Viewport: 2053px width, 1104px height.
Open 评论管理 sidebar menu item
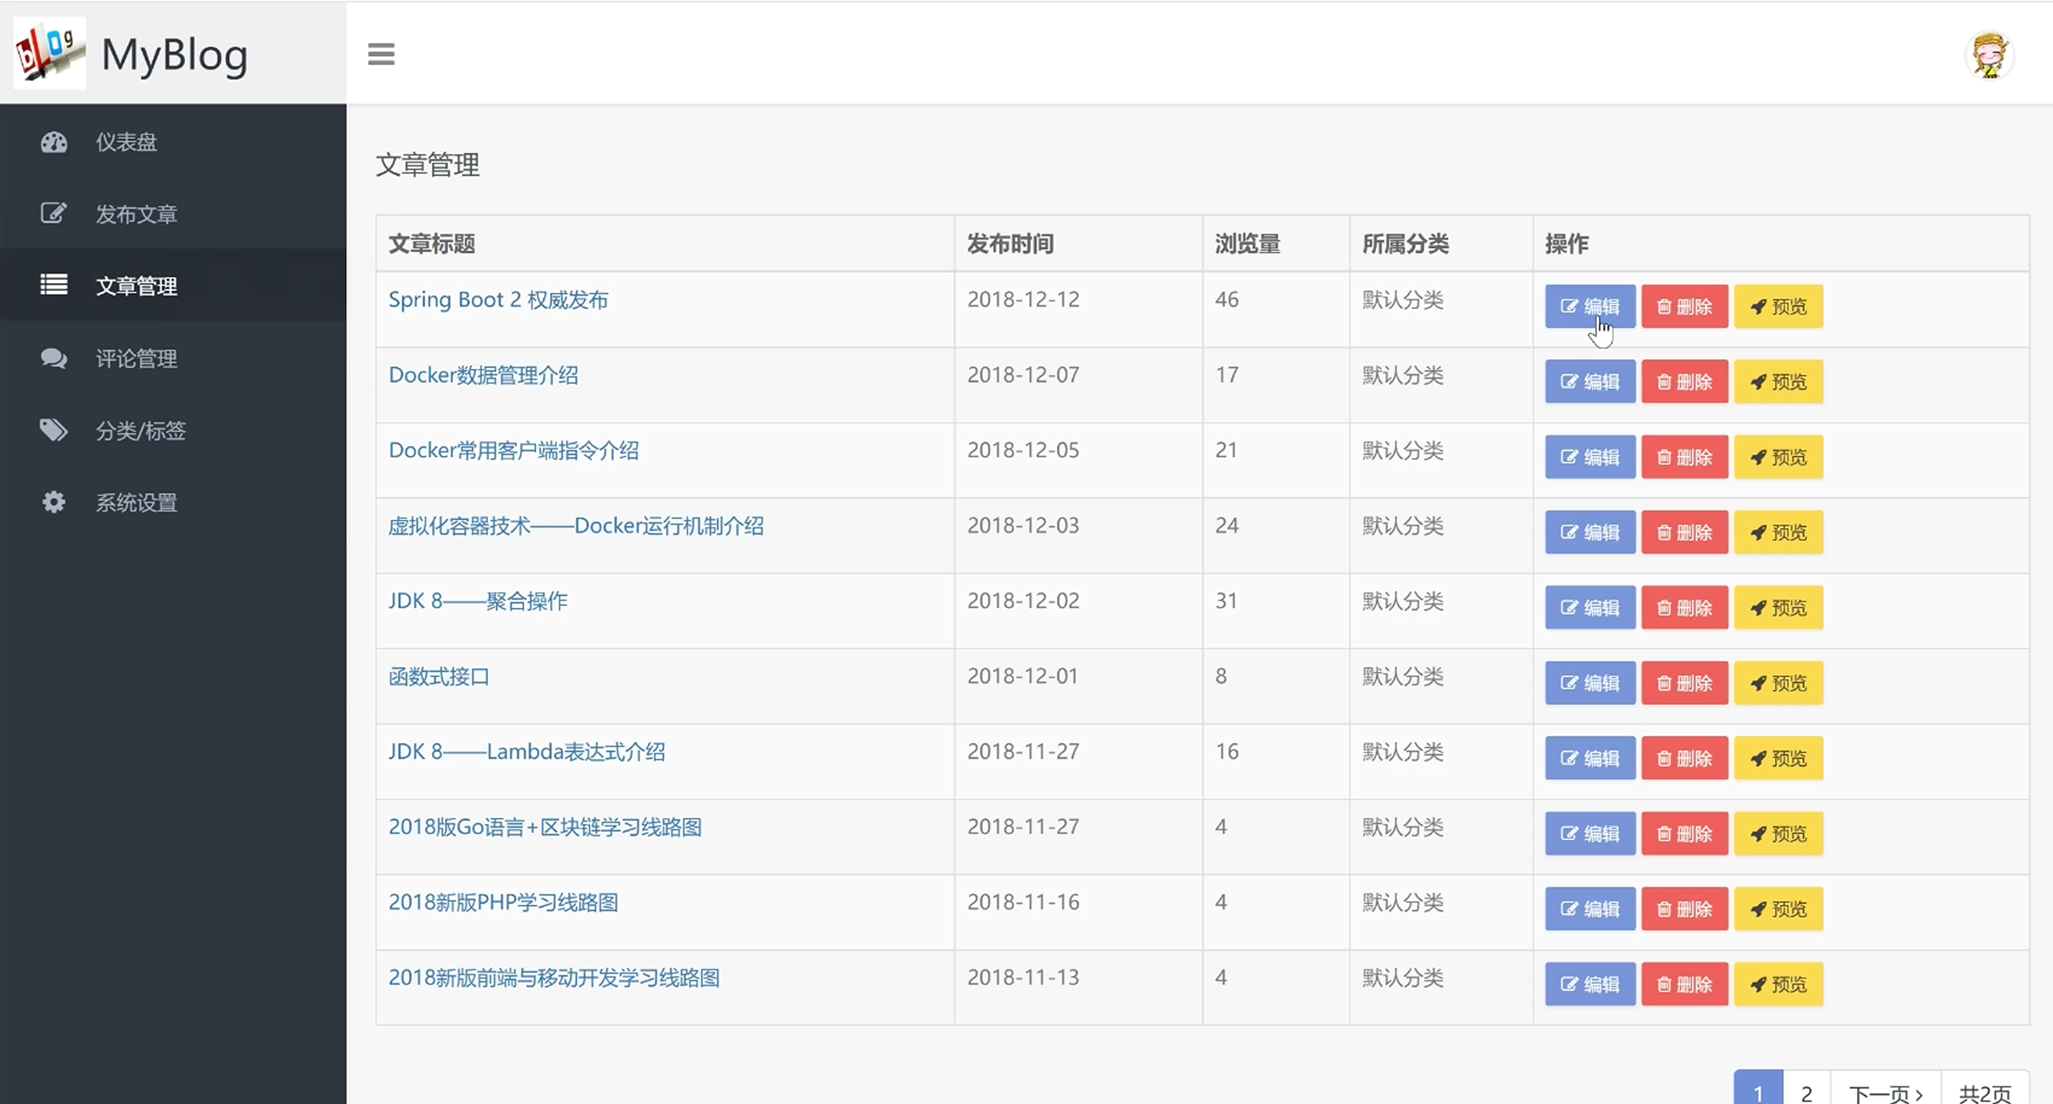pos(136,358)
